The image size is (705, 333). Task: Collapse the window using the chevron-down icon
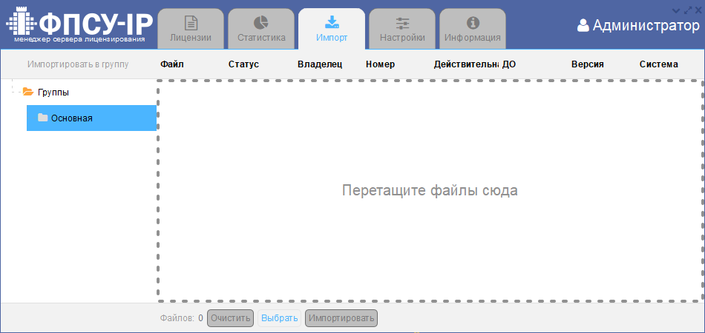coord(676,10)
